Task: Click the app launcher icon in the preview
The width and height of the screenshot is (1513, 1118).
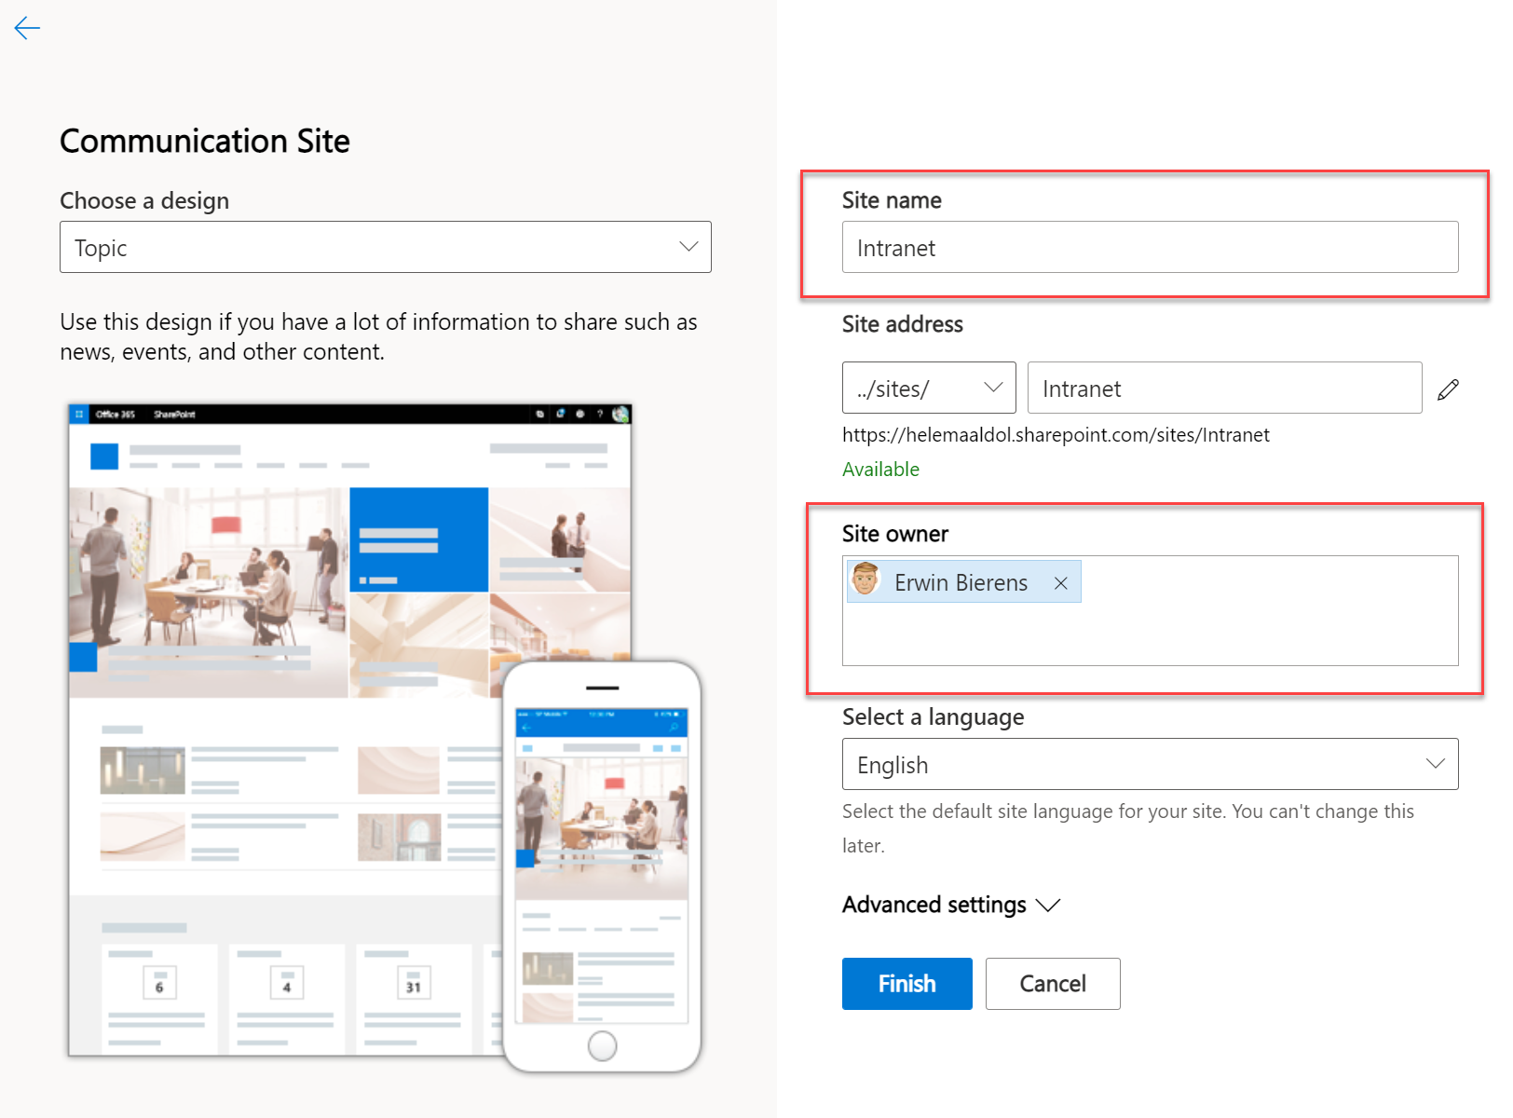Action: [x=79, y=414]
